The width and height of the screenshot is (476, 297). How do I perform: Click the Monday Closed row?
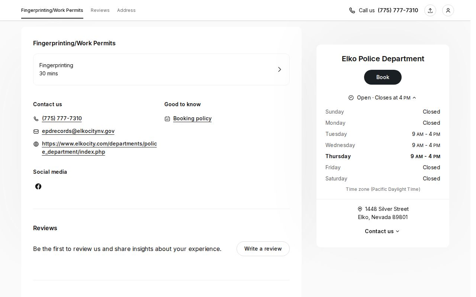point(383,123)
